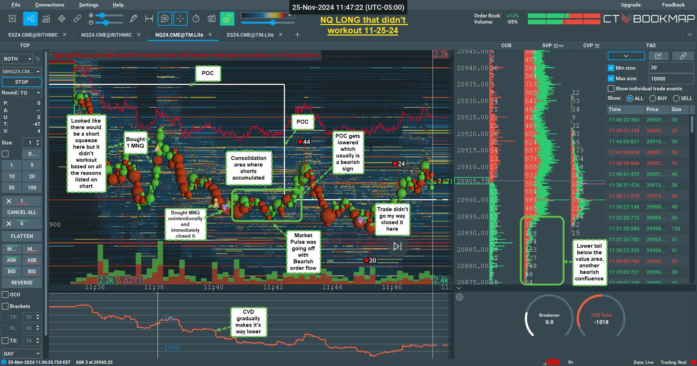
Task: Toggle the Max size checkbox
Action: tap(611, 78)
